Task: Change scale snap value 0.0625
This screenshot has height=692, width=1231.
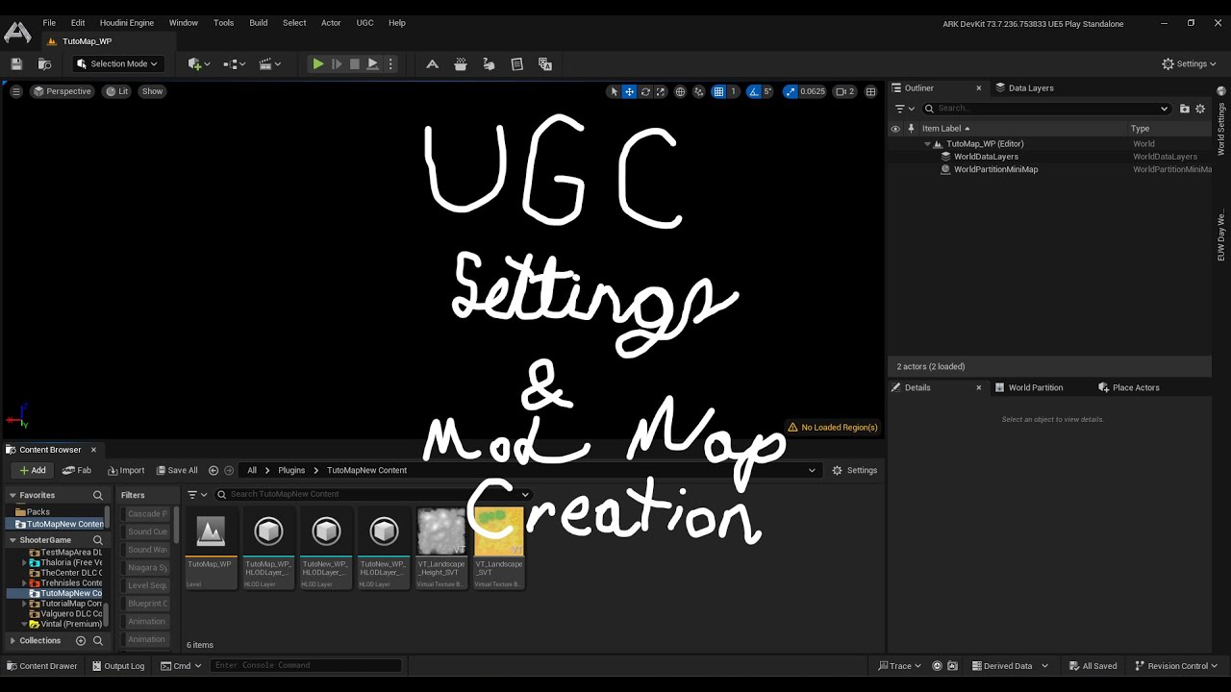Action: (813, 91)
